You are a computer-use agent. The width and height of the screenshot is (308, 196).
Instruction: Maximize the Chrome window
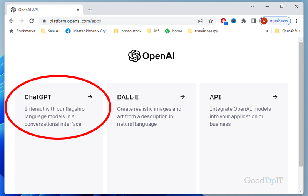pos(281,7)
